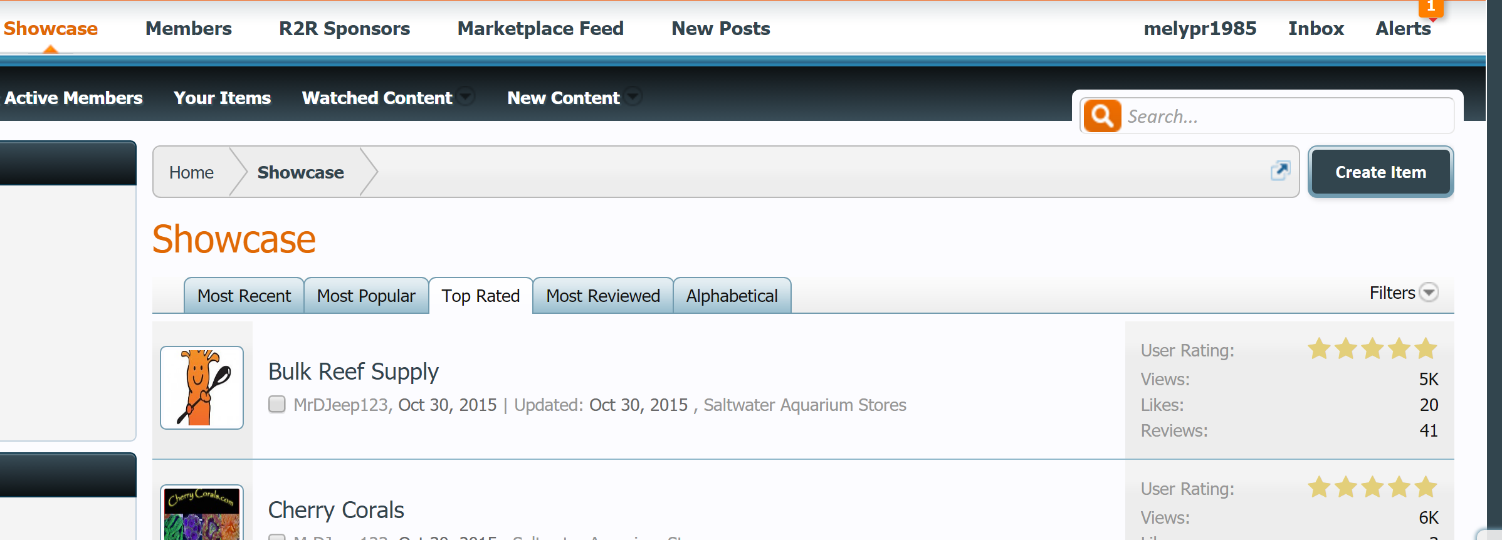Viewport: 1502px width, 540px height.
Task: Click Cherry Corals star rating
Action: [1372, 487]
